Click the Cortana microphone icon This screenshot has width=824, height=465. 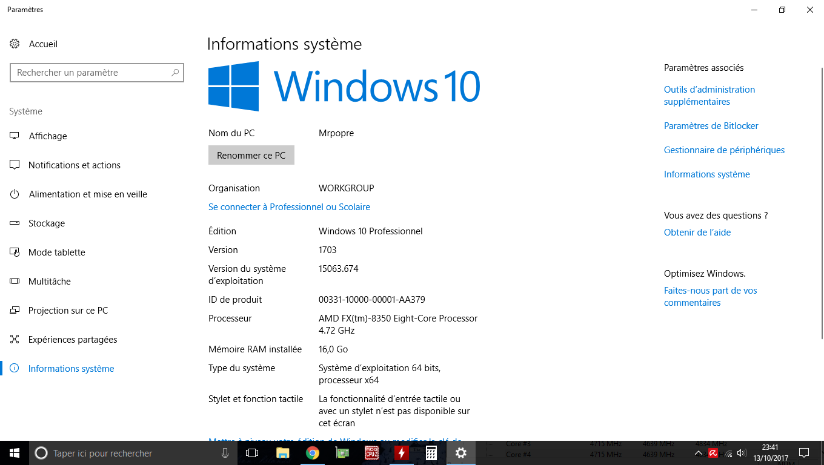click(x=225, y=453)
